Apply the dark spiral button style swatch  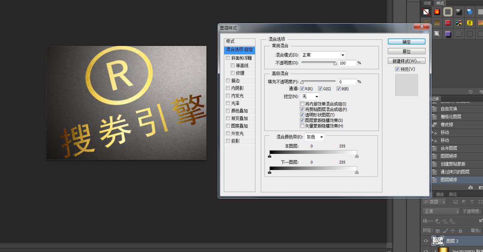click(459, 12)
